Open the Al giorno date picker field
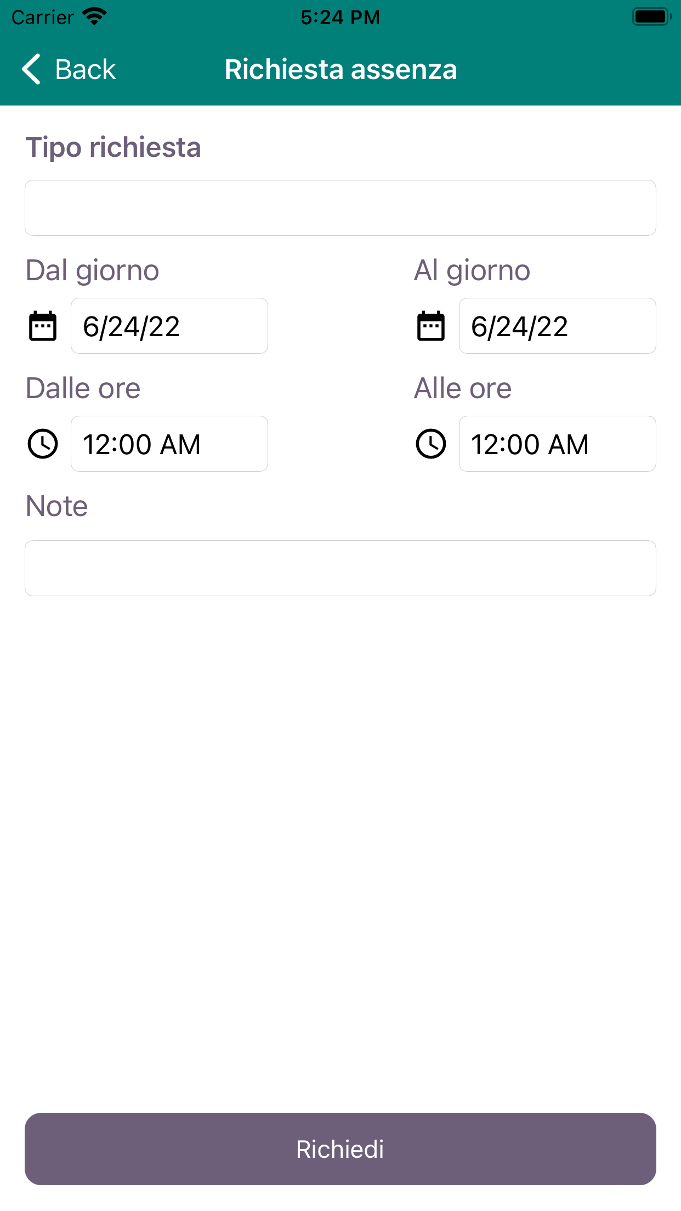 558,326
